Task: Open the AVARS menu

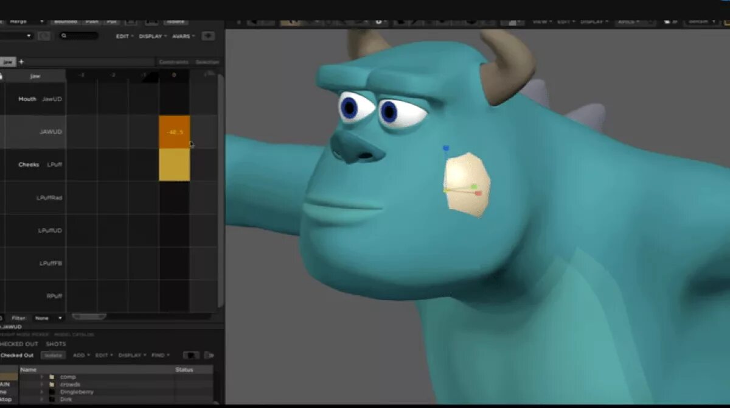Action: click(183, 36)
